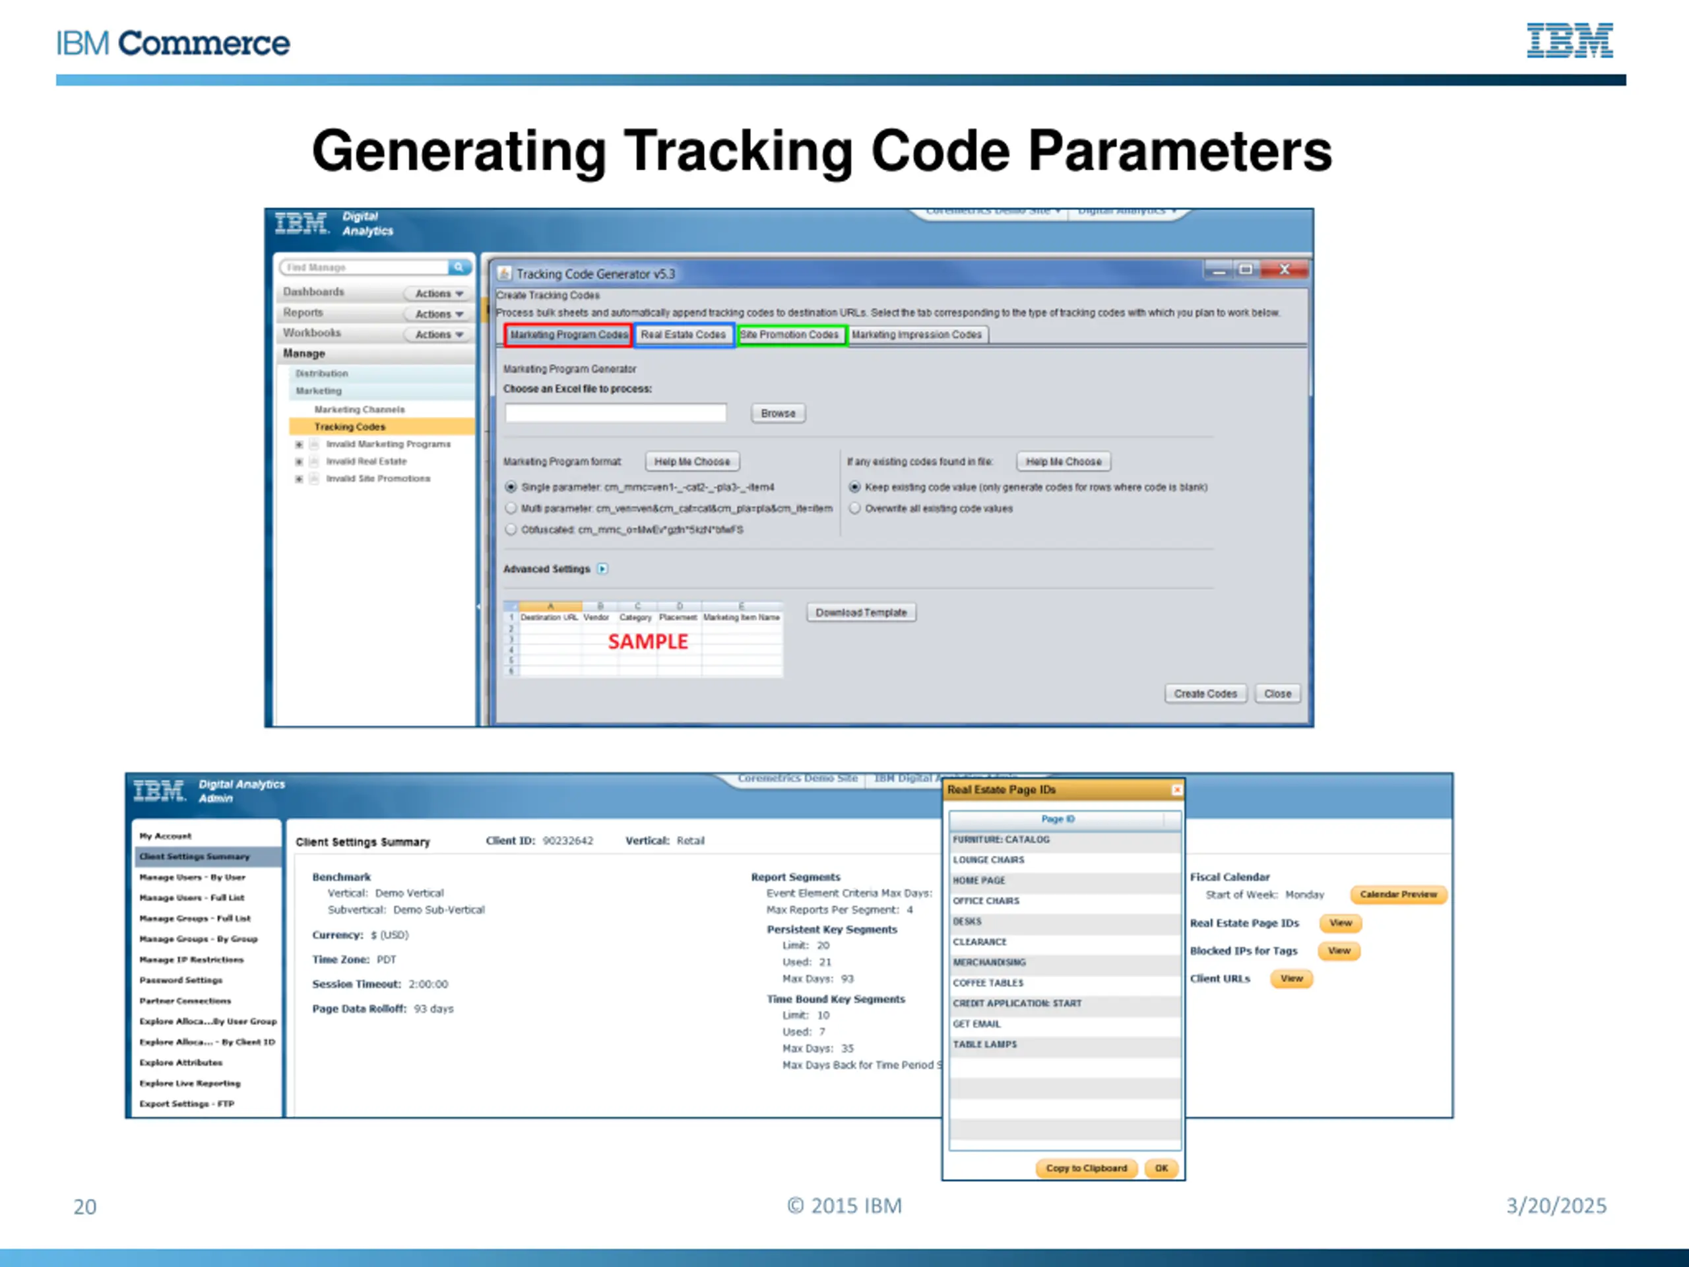This screenshot has height=1267, width=1689.
Task: Open Client Settings Summary in Admin sidebar
Action: [x=208, y=857]
